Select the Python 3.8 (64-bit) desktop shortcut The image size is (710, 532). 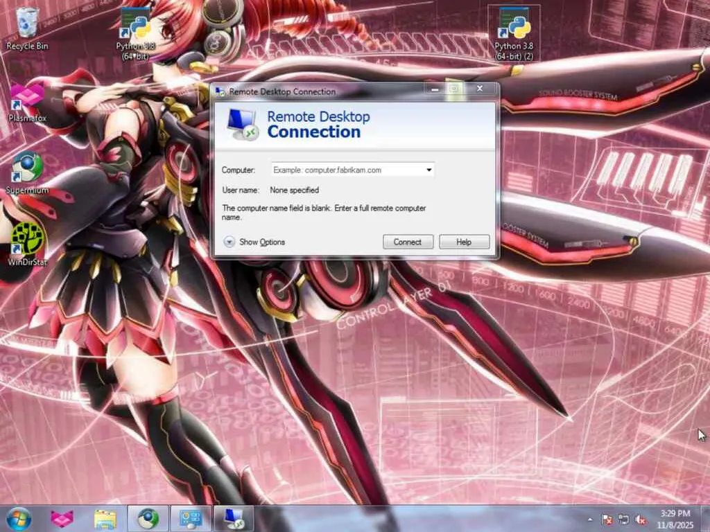tap(135, 34)
